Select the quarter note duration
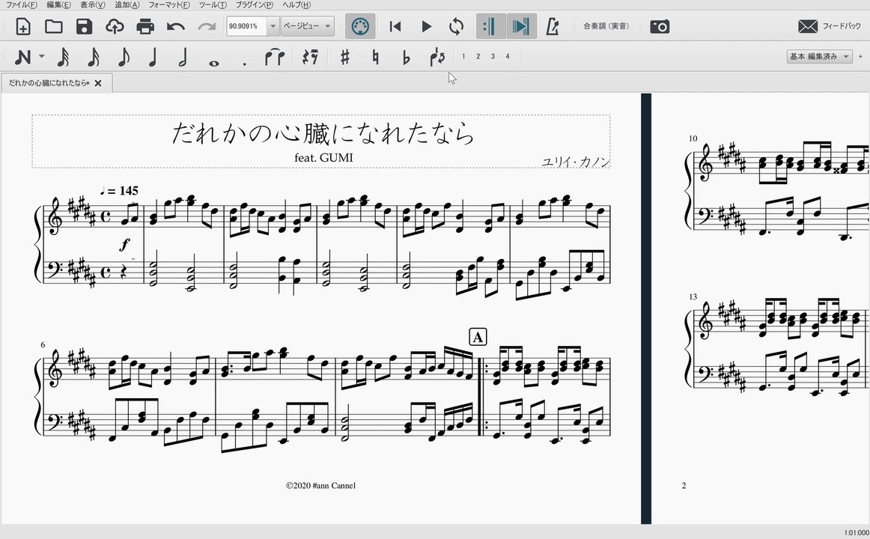This screenshot has width=870, height=539. (x=153, y=57)
